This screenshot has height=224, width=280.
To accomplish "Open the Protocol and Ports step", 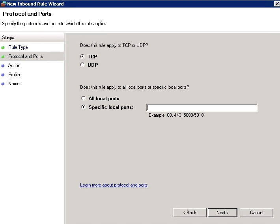I will [26, 56].
